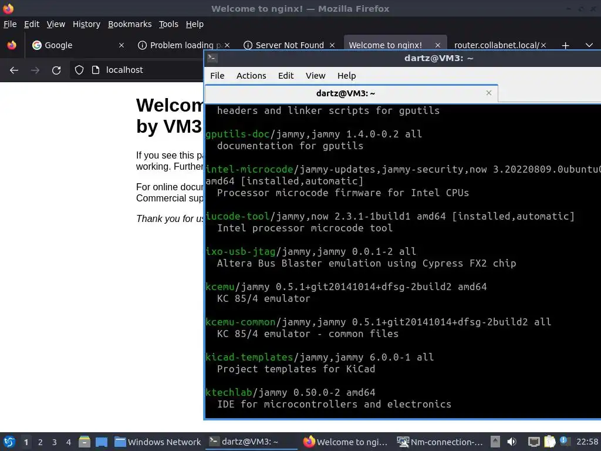Image resolution: width=601 pixels, height=451 pixels.
Task: Click the gputils-doc package name
Action: 238,134
